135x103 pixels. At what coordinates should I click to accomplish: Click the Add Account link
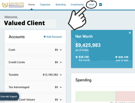(x=53, y=37)
